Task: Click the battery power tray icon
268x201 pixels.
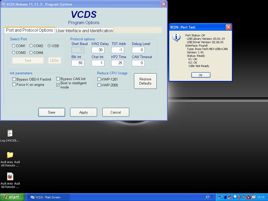Action: [225, 197]
